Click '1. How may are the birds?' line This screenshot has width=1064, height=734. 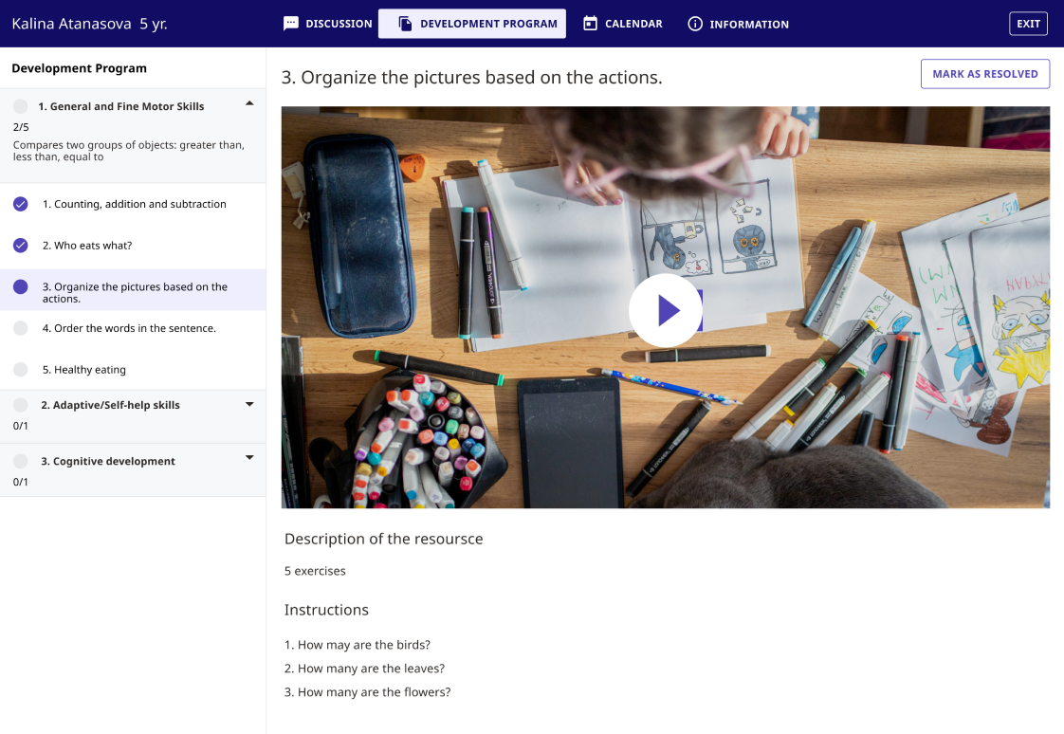[x=357, y=645]
